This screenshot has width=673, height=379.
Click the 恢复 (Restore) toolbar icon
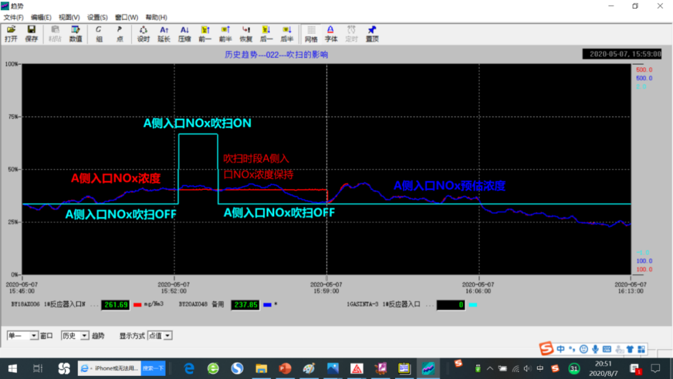click(246, 34)
